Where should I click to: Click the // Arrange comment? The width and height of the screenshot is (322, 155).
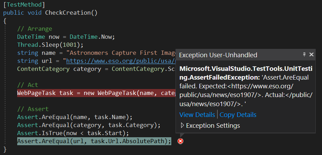click(34, 29)
